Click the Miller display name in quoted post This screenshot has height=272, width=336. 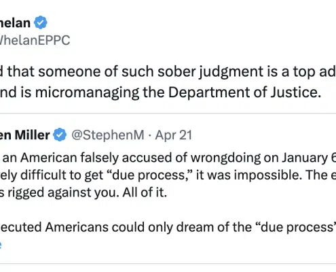[x=25, y=135]
